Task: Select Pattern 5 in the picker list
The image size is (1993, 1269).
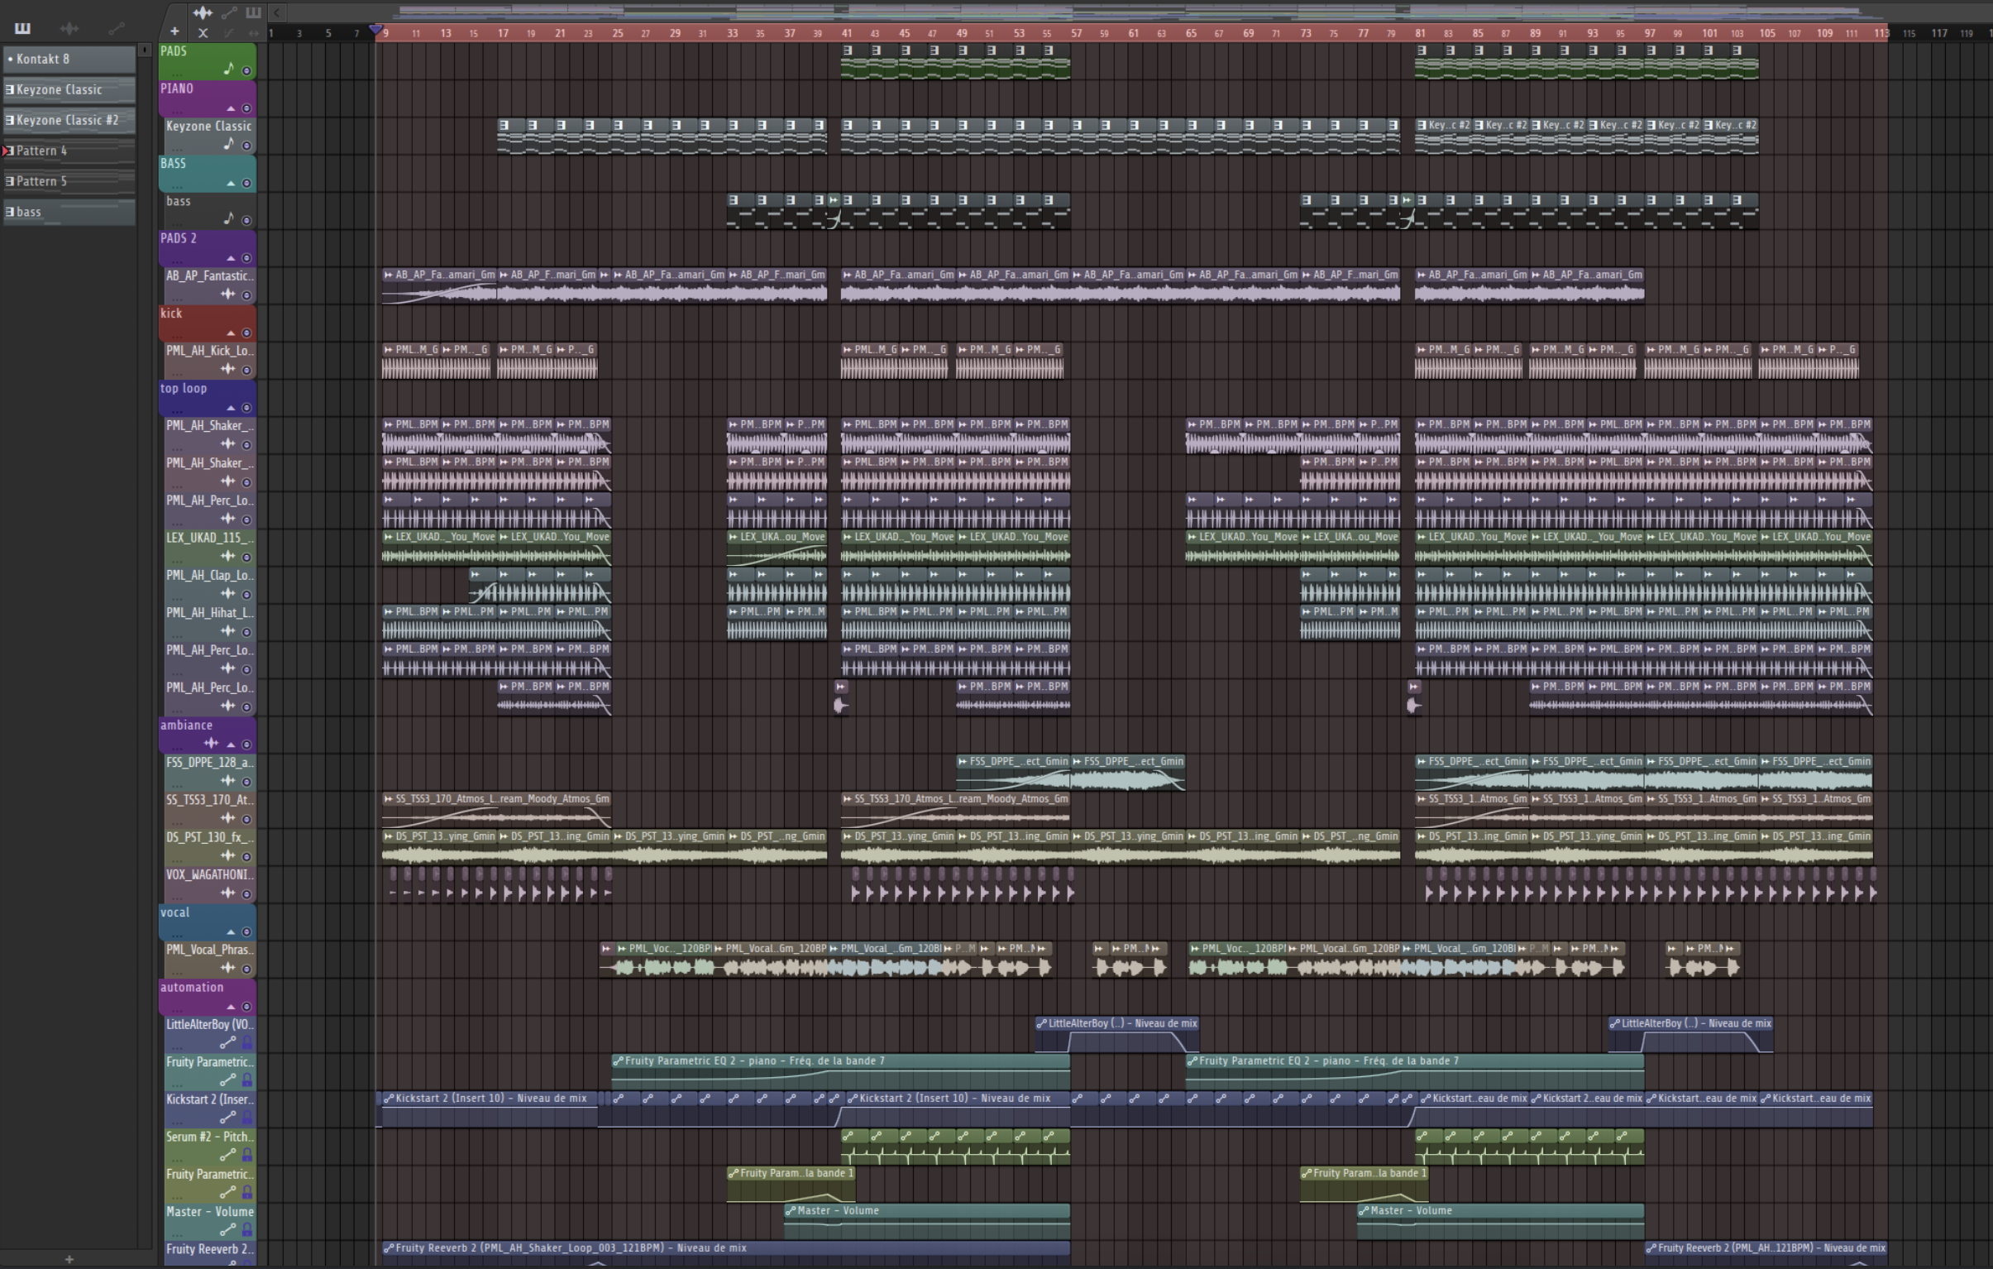Action: (69, 181)
